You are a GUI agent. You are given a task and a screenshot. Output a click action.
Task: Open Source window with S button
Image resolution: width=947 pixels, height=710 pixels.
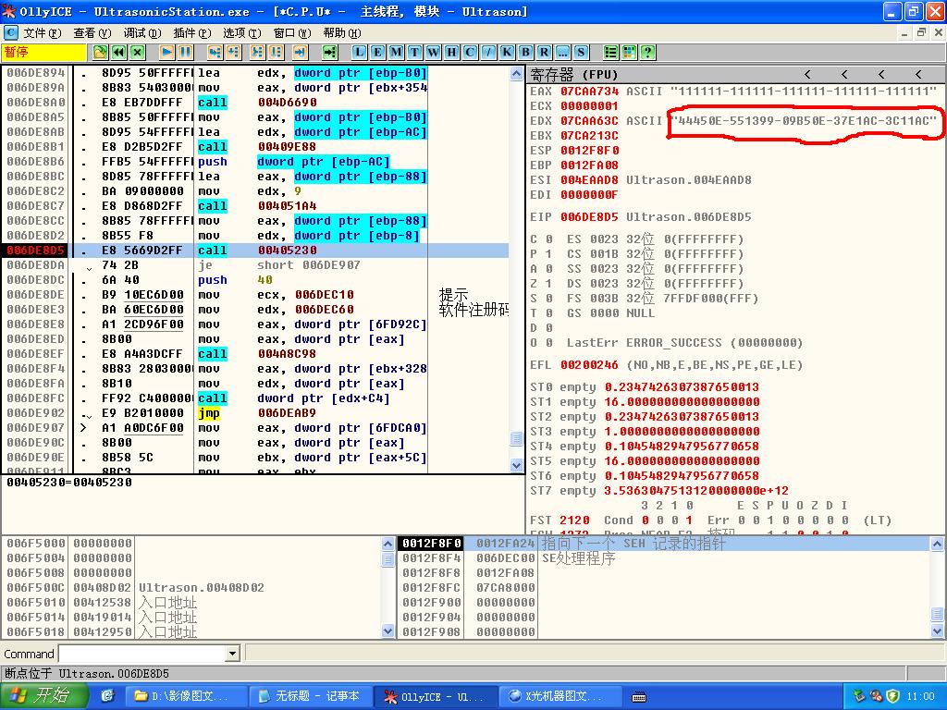pos(581,53)
